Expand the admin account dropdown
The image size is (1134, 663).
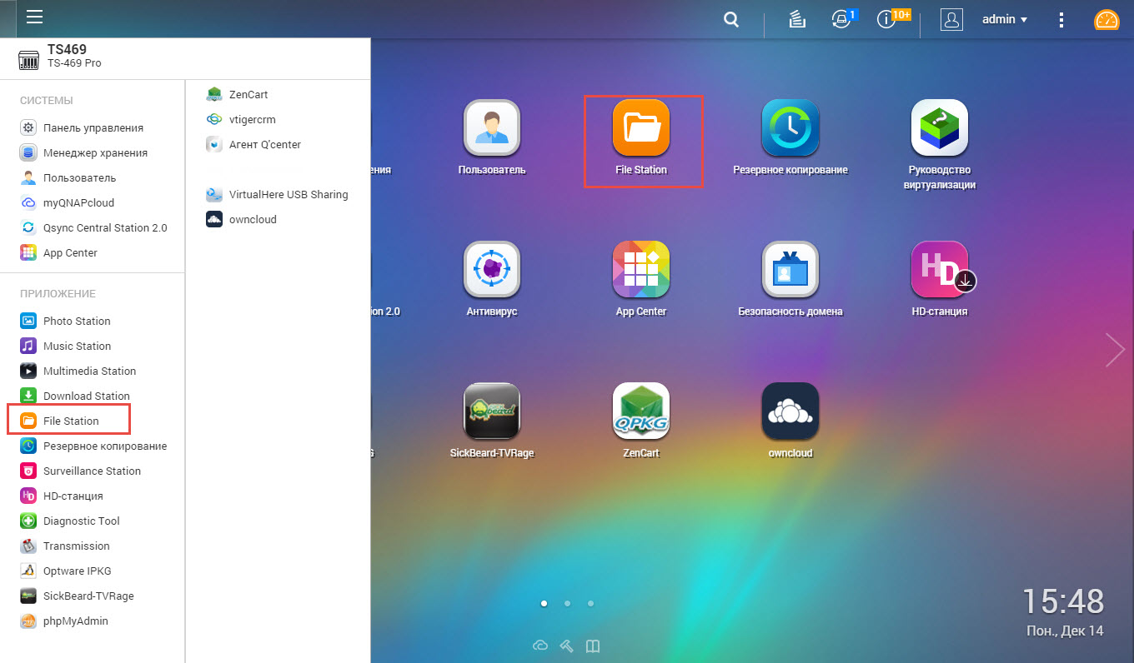pyautogui.click(x=1005, y=19)
